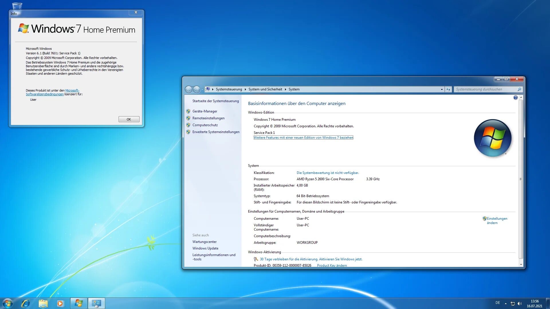Click the Systemsteuerung durchsuchen search field

486,89
